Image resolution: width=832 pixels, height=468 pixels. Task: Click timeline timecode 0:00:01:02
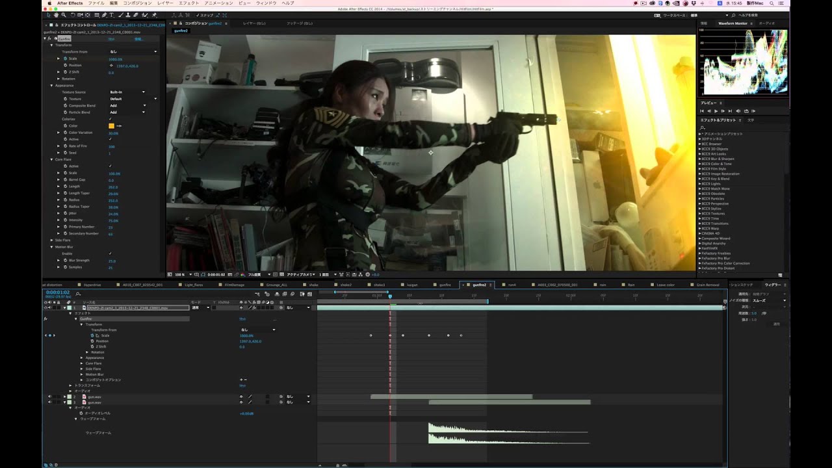(58, 292)
